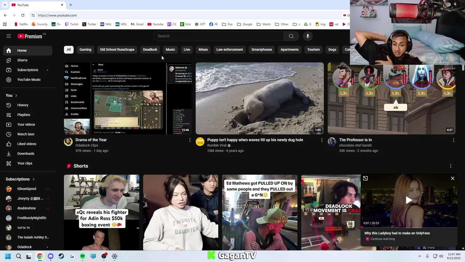Open site information icon in address bar
Image resolution: width=465 pixels, height=262 pixels.
[33, 15]
